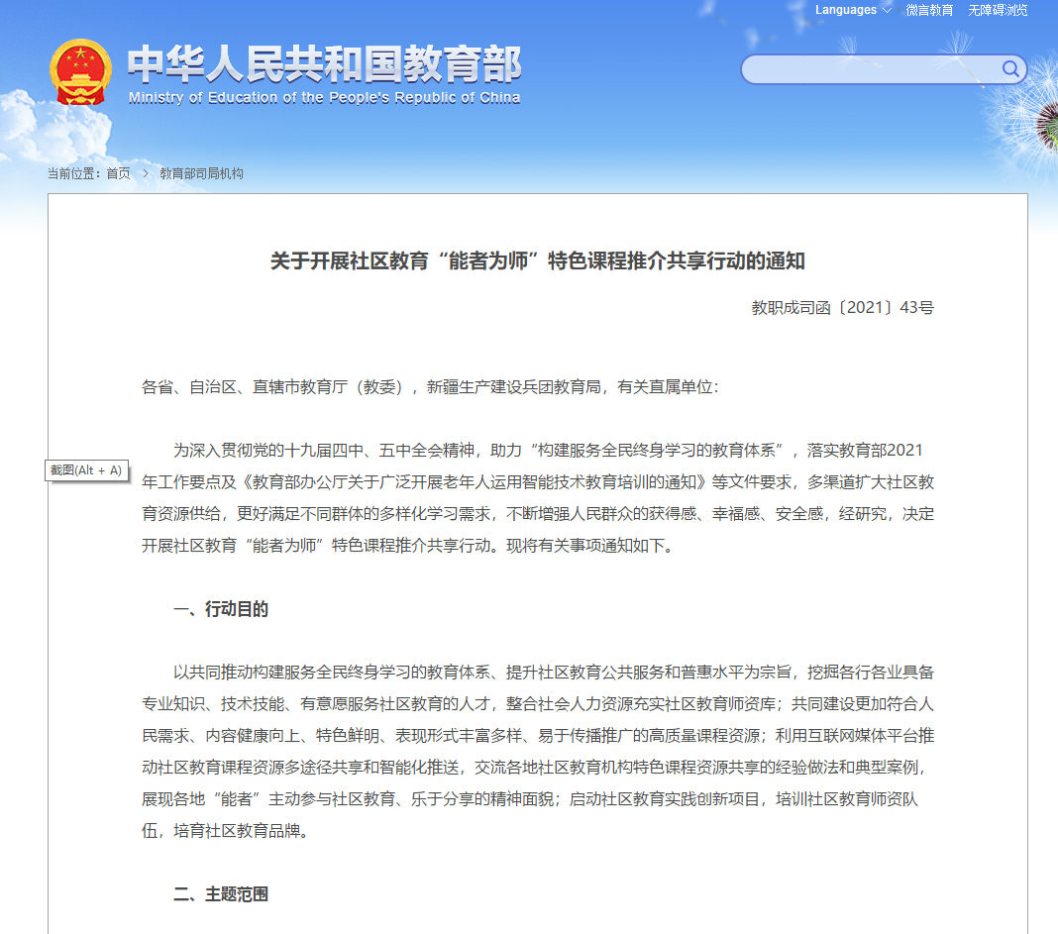Click the 截图(Alt + A) tooltip button
The image size is (1058, 934).
[x=86, y=470]
